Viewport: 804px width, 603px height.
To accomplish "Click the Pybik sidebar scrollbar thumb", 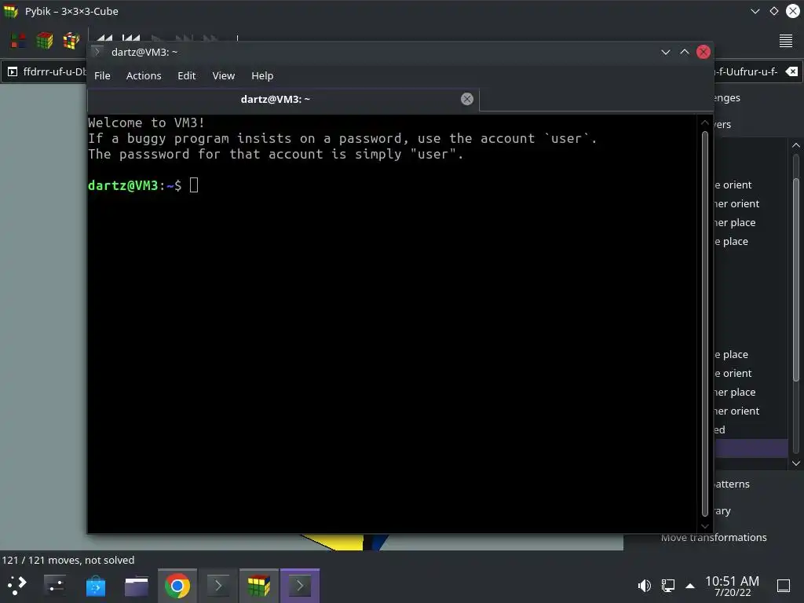I will (x=796, y=280).
